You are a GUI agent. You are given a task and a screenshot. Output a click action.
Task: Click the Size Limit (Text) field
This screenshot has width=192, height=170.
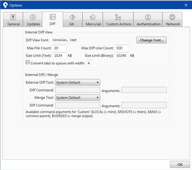(60, 55)
